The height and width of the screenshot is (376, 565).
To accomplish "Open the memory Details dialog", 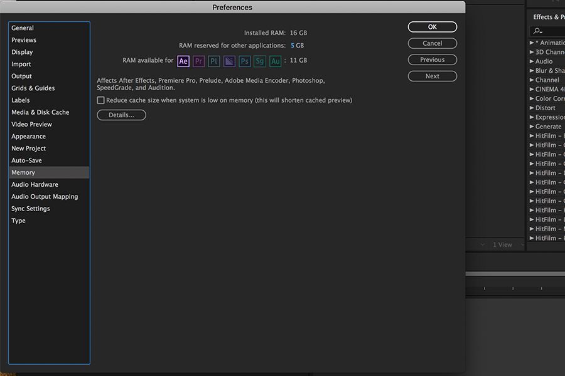I will (121, 115).
